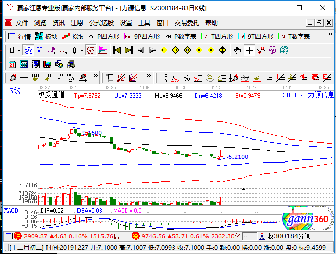Click the 沪 Shanghai index status icon
The width and height of the screenshot is (336, 254).
pyautogui.click(x=18, y=236)
